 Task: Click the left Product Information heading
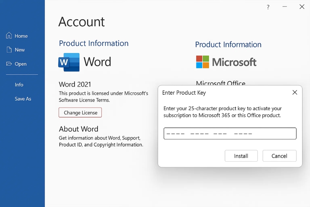[94, 43]
